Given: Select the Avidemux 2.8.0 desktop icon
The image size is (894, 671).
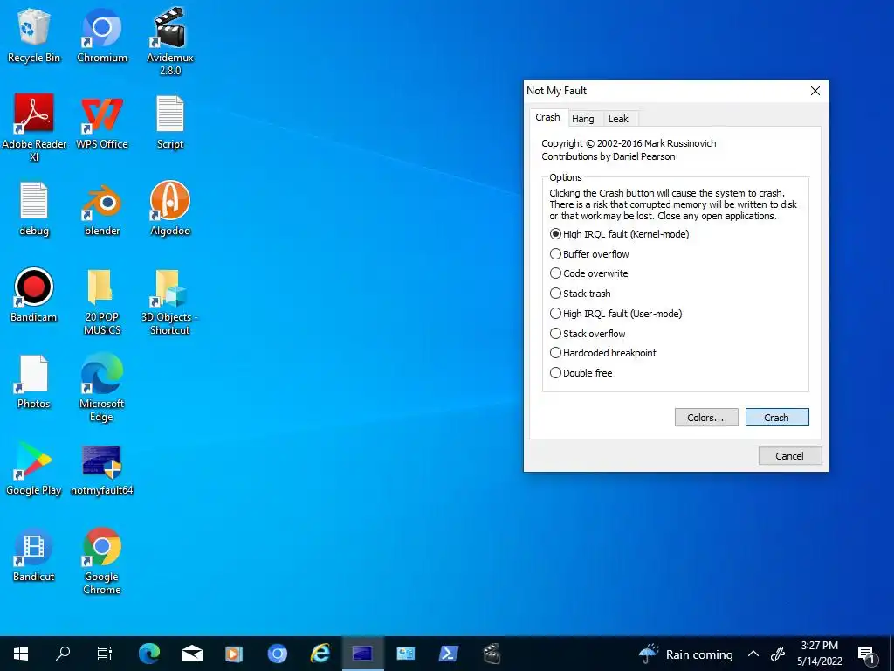Looking at the screenshot, I should pos(170,42).
